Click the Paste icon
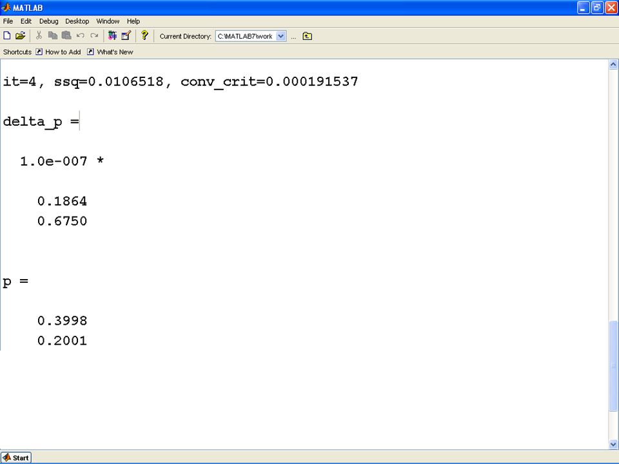The height and width of the screenshot is (464, 619). [x=66, y=36]
